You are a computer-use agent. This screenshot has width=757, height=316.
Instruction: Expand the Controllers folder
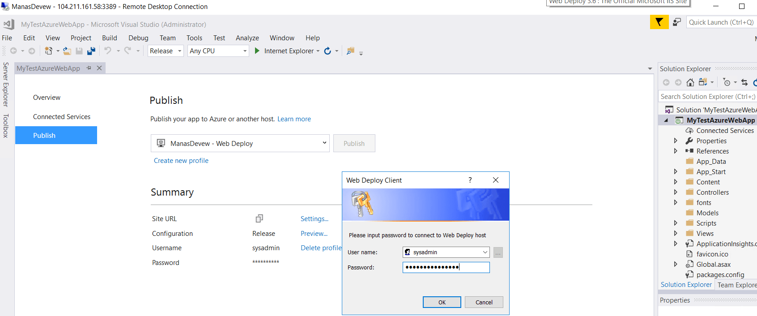click(676, 192)
